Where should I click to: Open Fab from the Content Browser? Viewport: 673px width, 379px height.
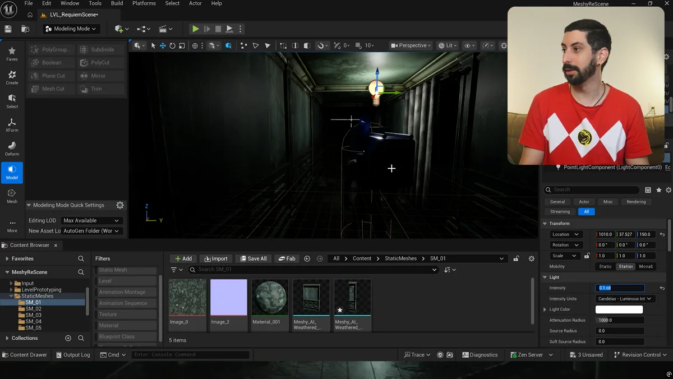[x=287, y=258]
